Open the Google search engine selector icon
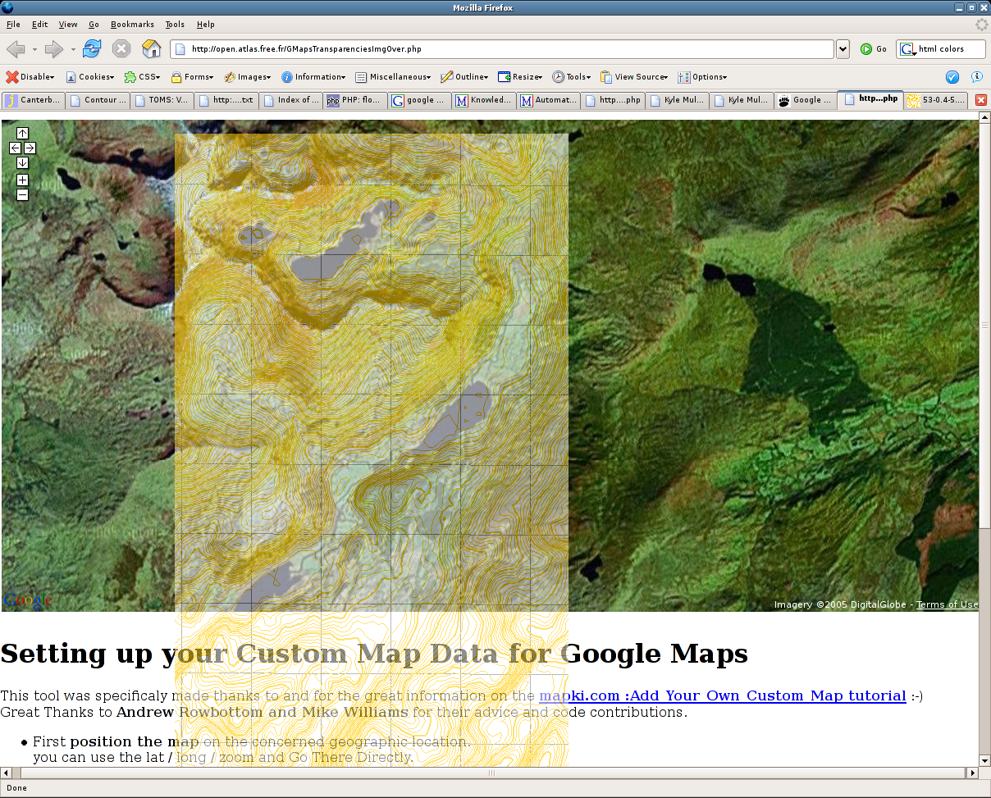This screenshot has height=798, width=991. [908, 49]
